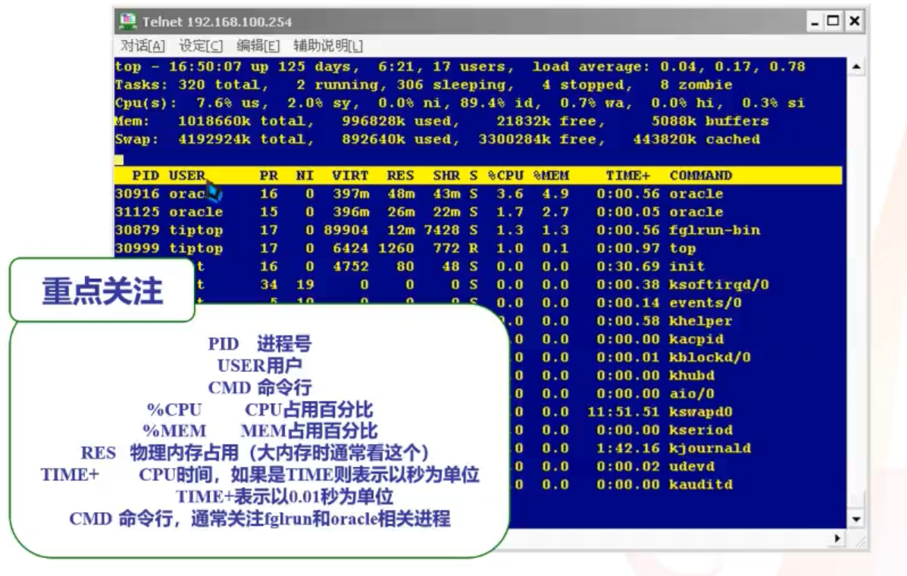Click the khelper command entry
The image size is (907, 576).
tap(701, 321)
